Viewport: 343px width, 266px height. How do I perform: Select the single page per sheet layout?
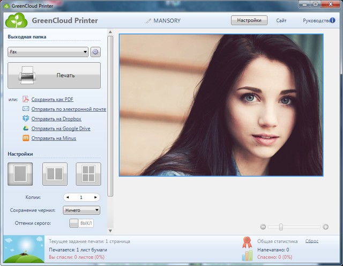[20, 174]
